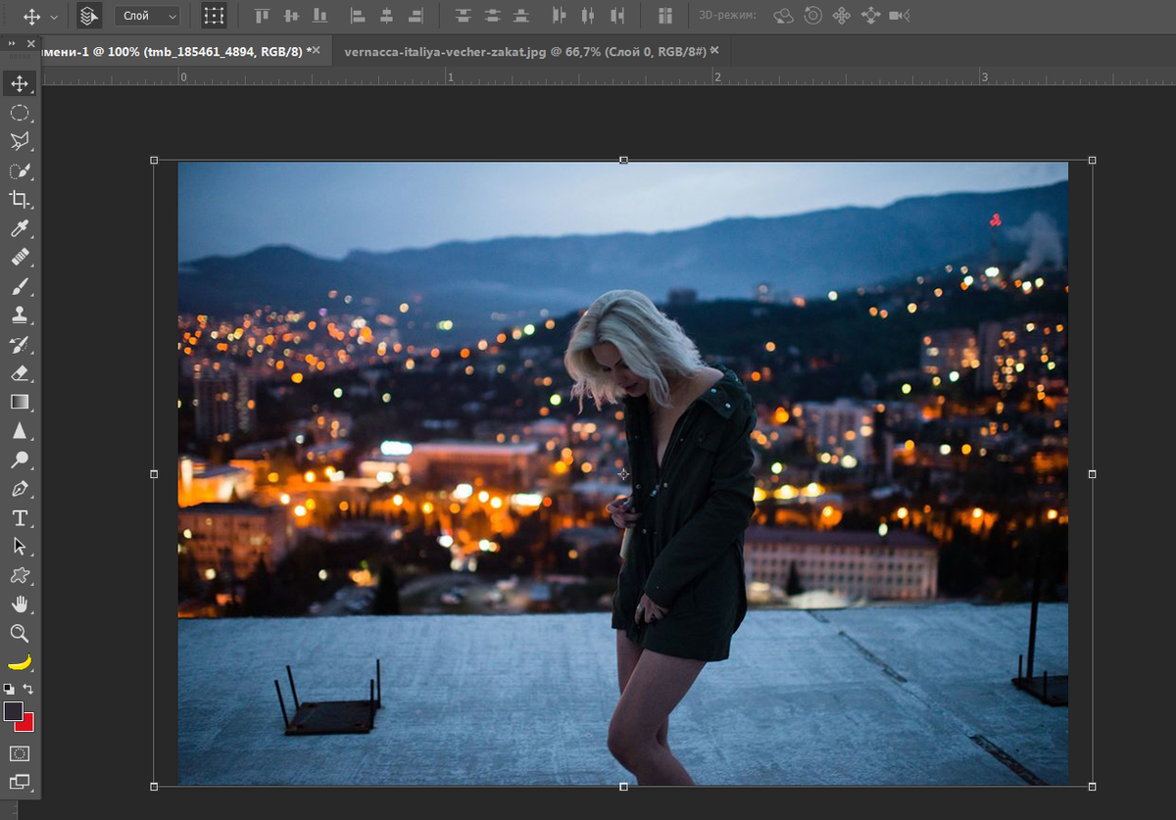The width and height of the screenshot is (1176, 820).
Task: Click the 3D pan object icon
Action: click(x=841, y=16)
